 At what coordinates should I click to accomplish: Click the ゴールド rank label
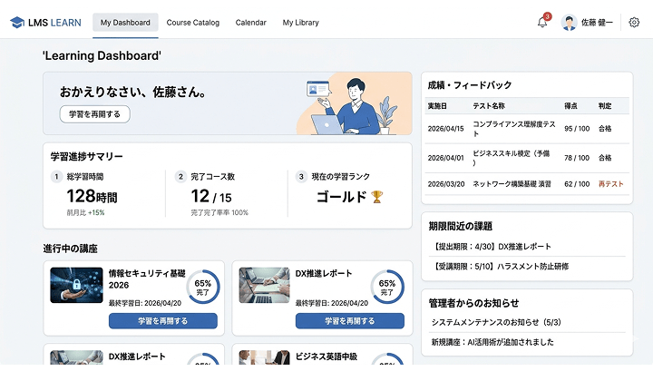pos(342,197)
